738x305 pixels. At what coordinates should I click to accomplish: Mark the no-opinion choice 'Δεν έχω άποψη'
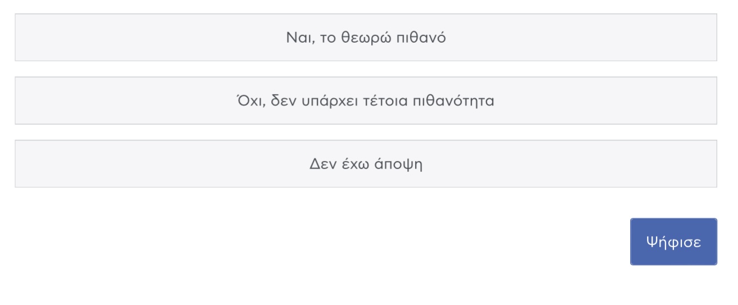366,163
